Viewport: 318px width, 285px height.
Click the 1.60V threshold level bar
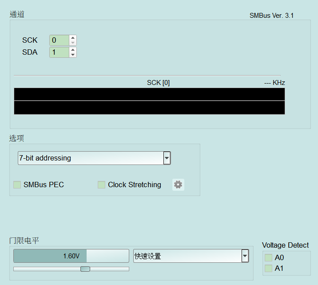(x=71, y=256)
